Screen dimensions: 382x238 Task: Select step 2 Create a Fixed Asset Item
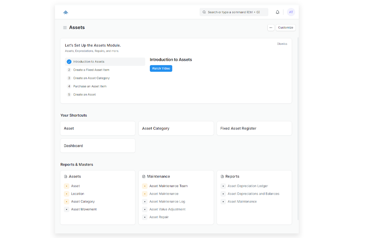click(91, 70)
